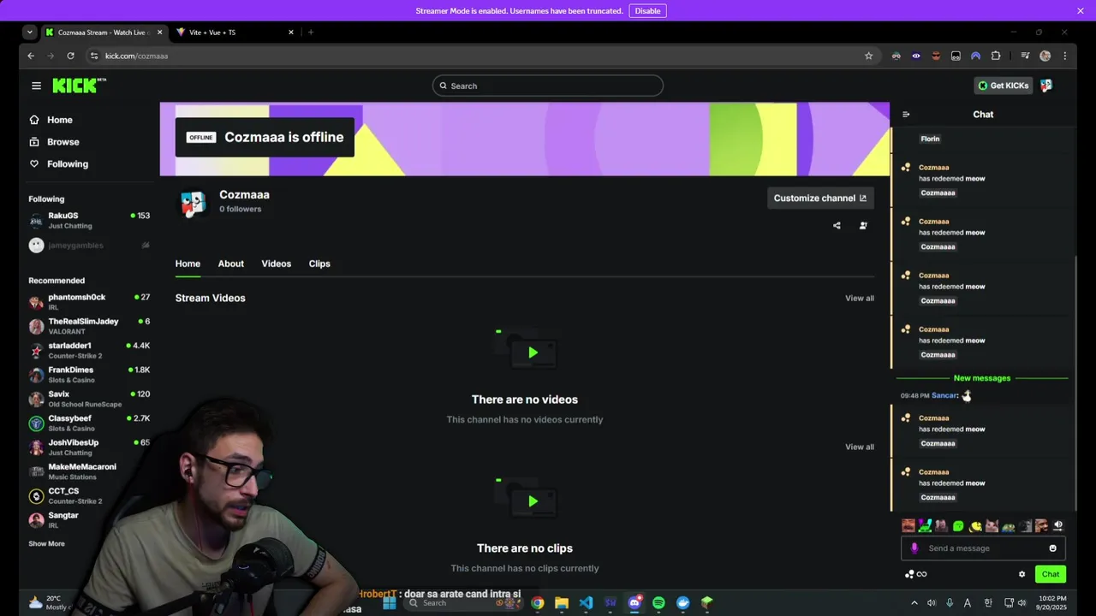Open the emoji picker in message box
The height and width of the screenshot is (616, 1096).
coord(1052,548)
